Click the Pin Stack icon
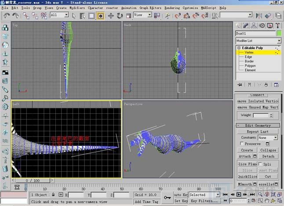Image resolution: width=284 pixels, height=206 pixels. coord(240,85)
